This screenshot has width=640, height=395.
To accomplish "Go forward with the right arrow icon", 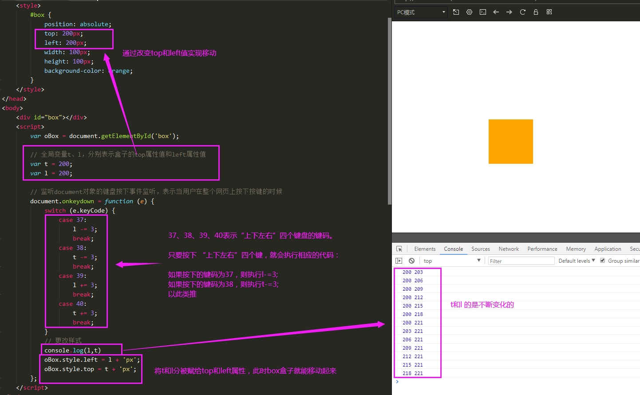I will click(x=509, y=12).
